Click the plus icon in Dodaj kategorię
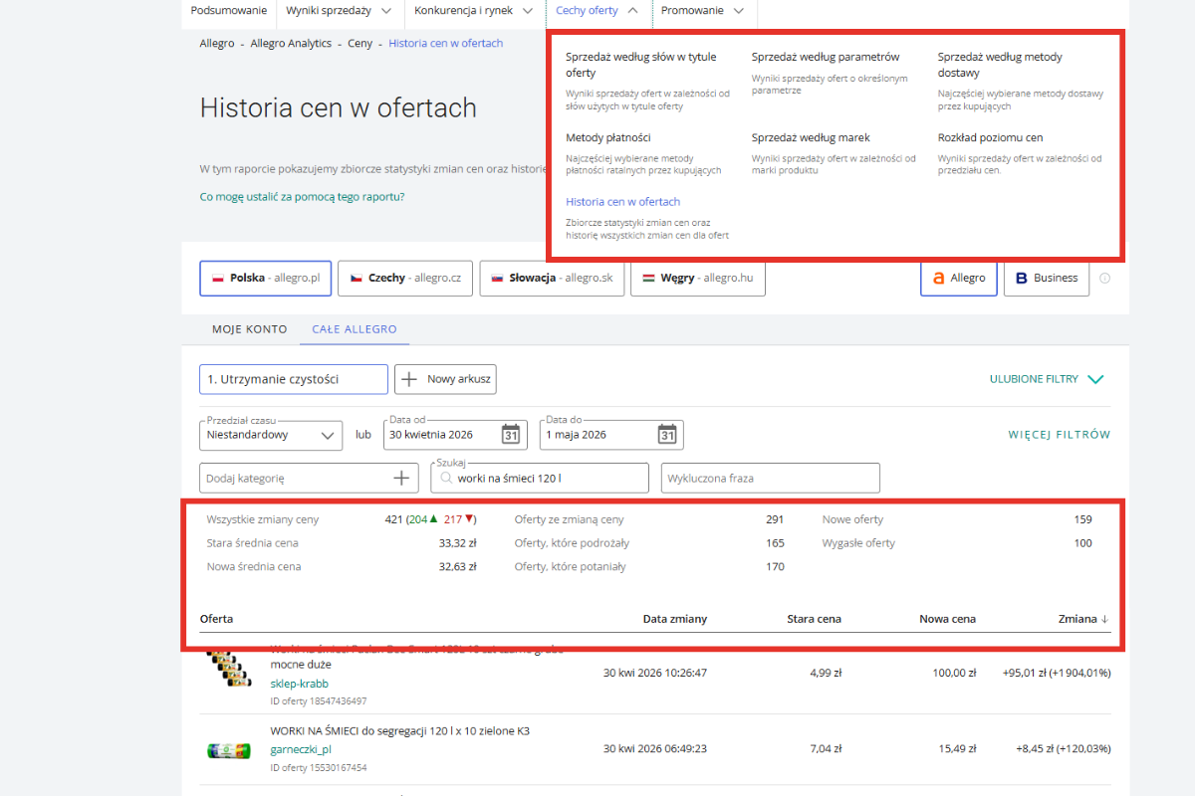Image resolution: width=1195 pixels, height=796 pixels. click(x=401, y=479)
